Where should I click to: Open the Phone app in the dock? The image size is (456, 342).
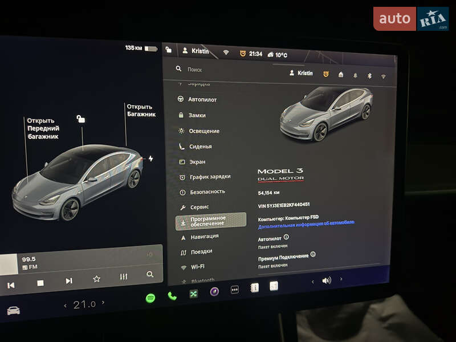click(171, 296)
